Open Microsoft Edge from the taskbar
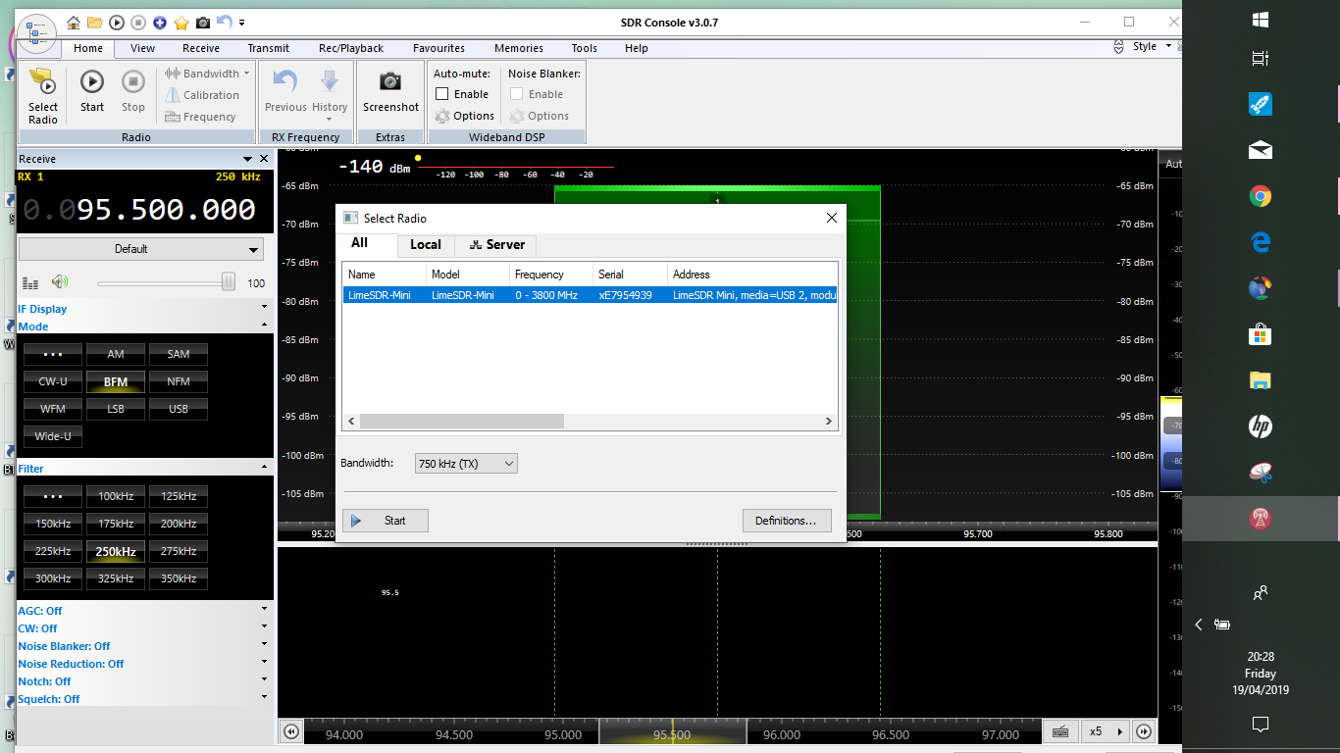This screenshot has height=753, width=1340. click(1261, 242)
